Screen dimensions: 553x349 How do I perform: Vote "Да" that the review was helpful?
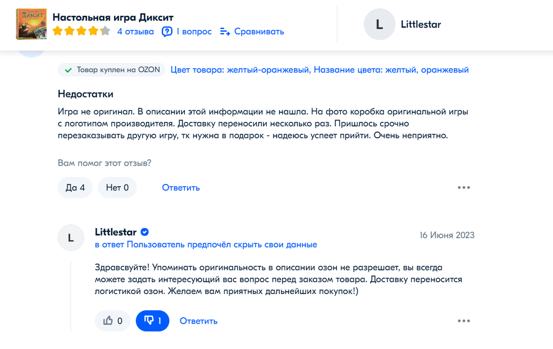(x=75, y=187)
